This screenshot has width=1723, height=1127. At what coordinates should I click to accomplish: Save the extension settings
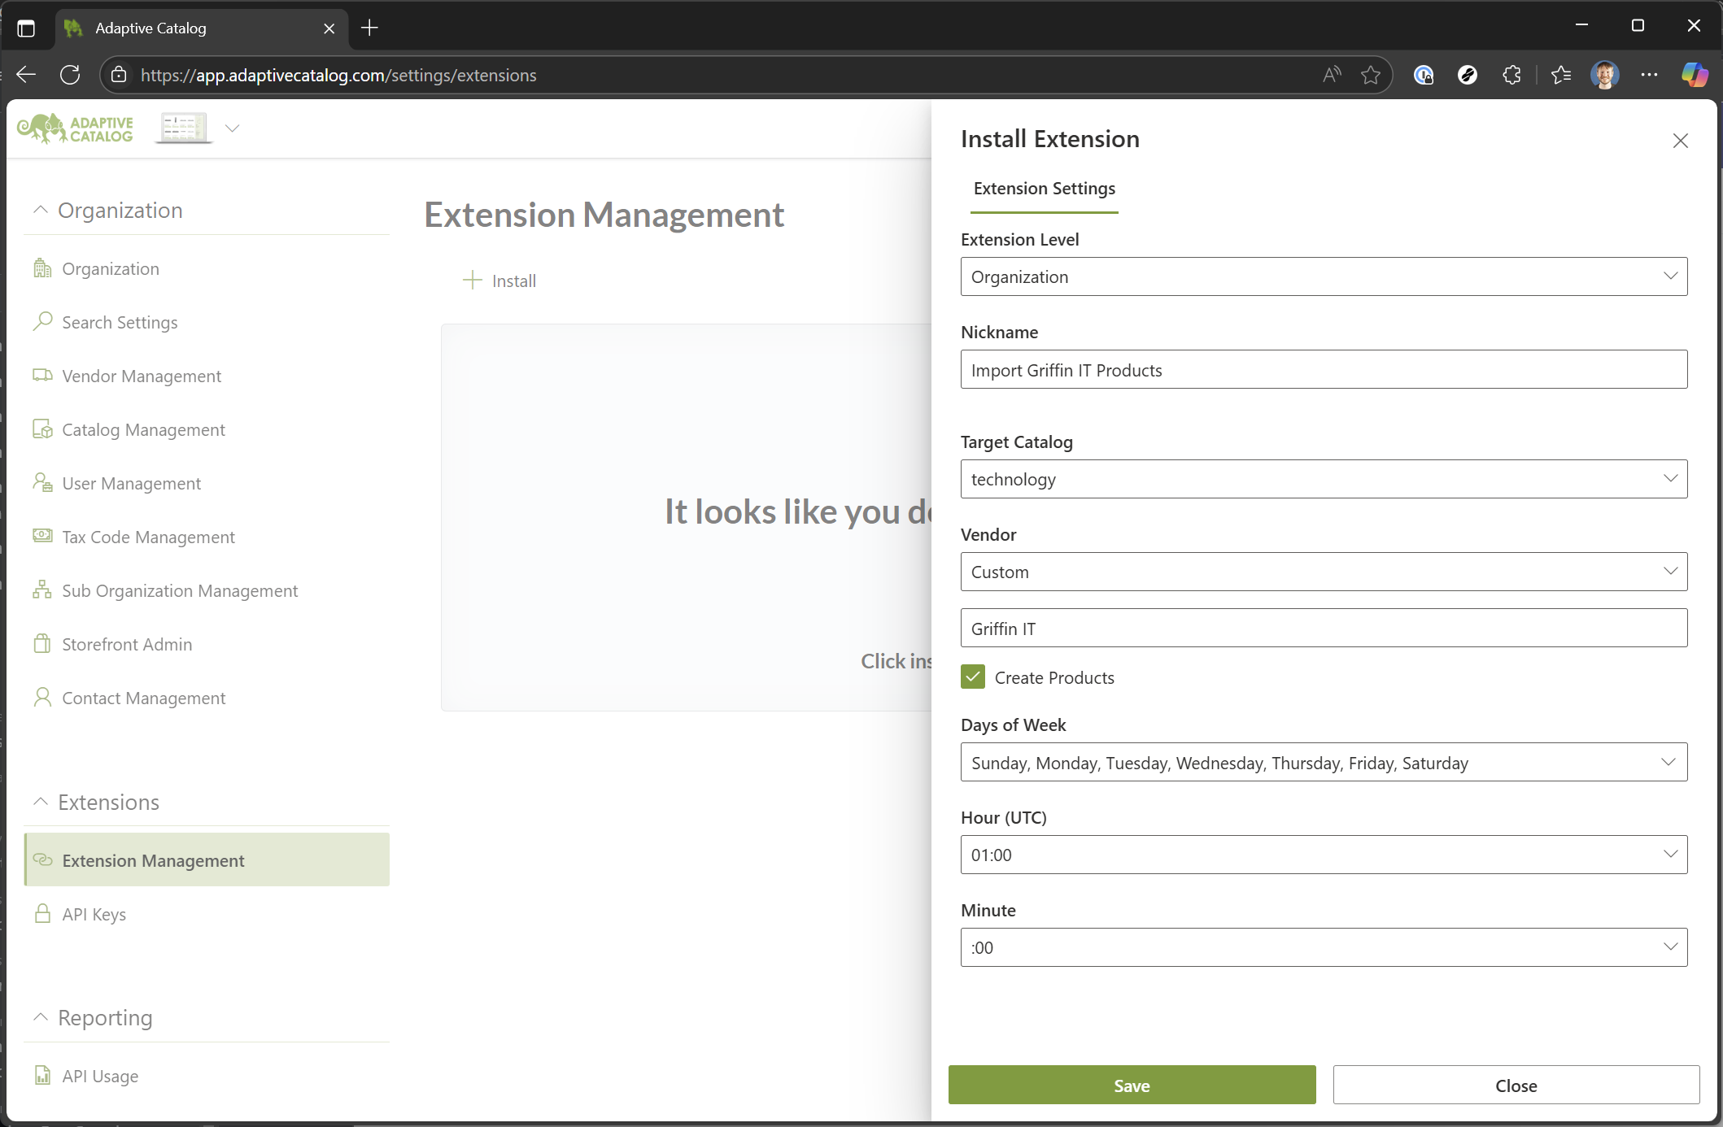(x=1132, y=1085)
